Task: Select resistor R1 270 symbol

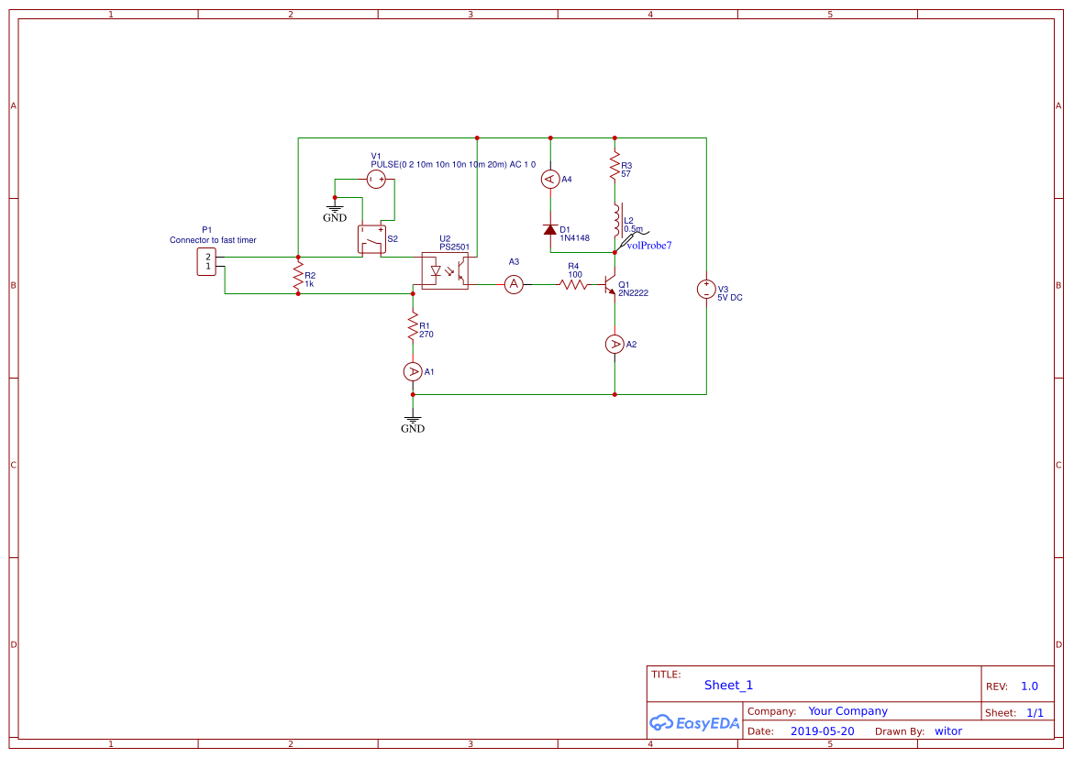Action: [413, 326]
